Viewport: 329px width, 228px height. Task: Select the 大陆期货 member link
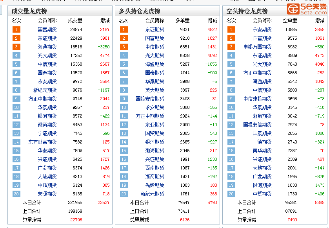(x=47, y=177)
